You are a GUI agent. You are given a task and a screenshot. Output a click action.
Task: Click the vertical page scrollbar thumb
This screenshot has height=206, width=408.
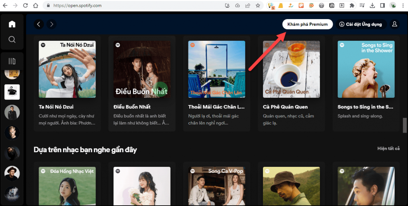point(405,125)
